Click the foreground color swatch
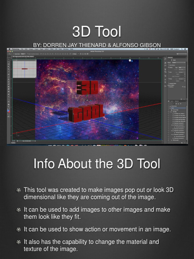Viewport: 194px width, 259px height. coord(8,111)
